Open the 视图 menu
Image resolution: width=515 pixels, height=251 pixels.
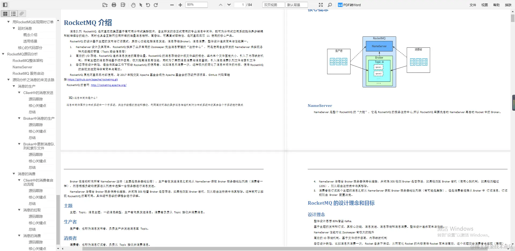(x=484, y=5)
